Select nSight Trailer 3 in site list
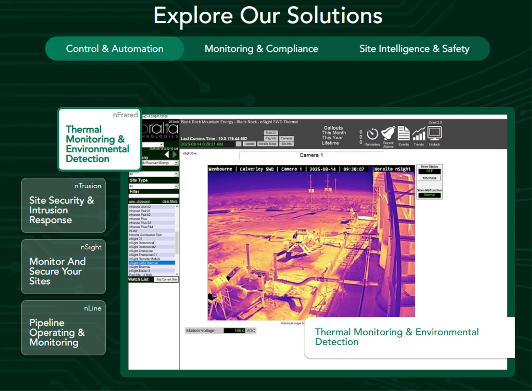The height and width of the screenshot is (391, 532). point(152,271)
